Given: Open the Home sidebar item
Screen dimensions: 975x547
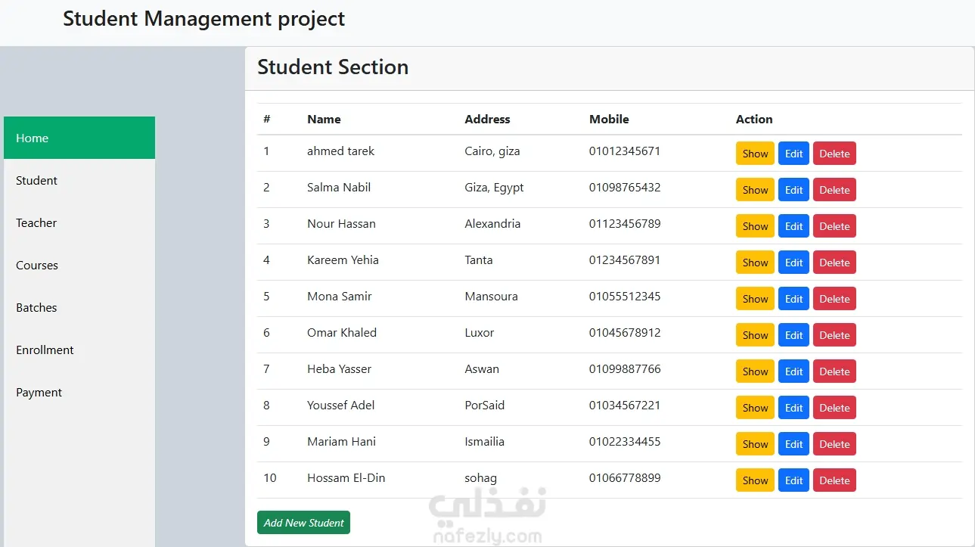Looking at the screenshot, I should 79,138.
